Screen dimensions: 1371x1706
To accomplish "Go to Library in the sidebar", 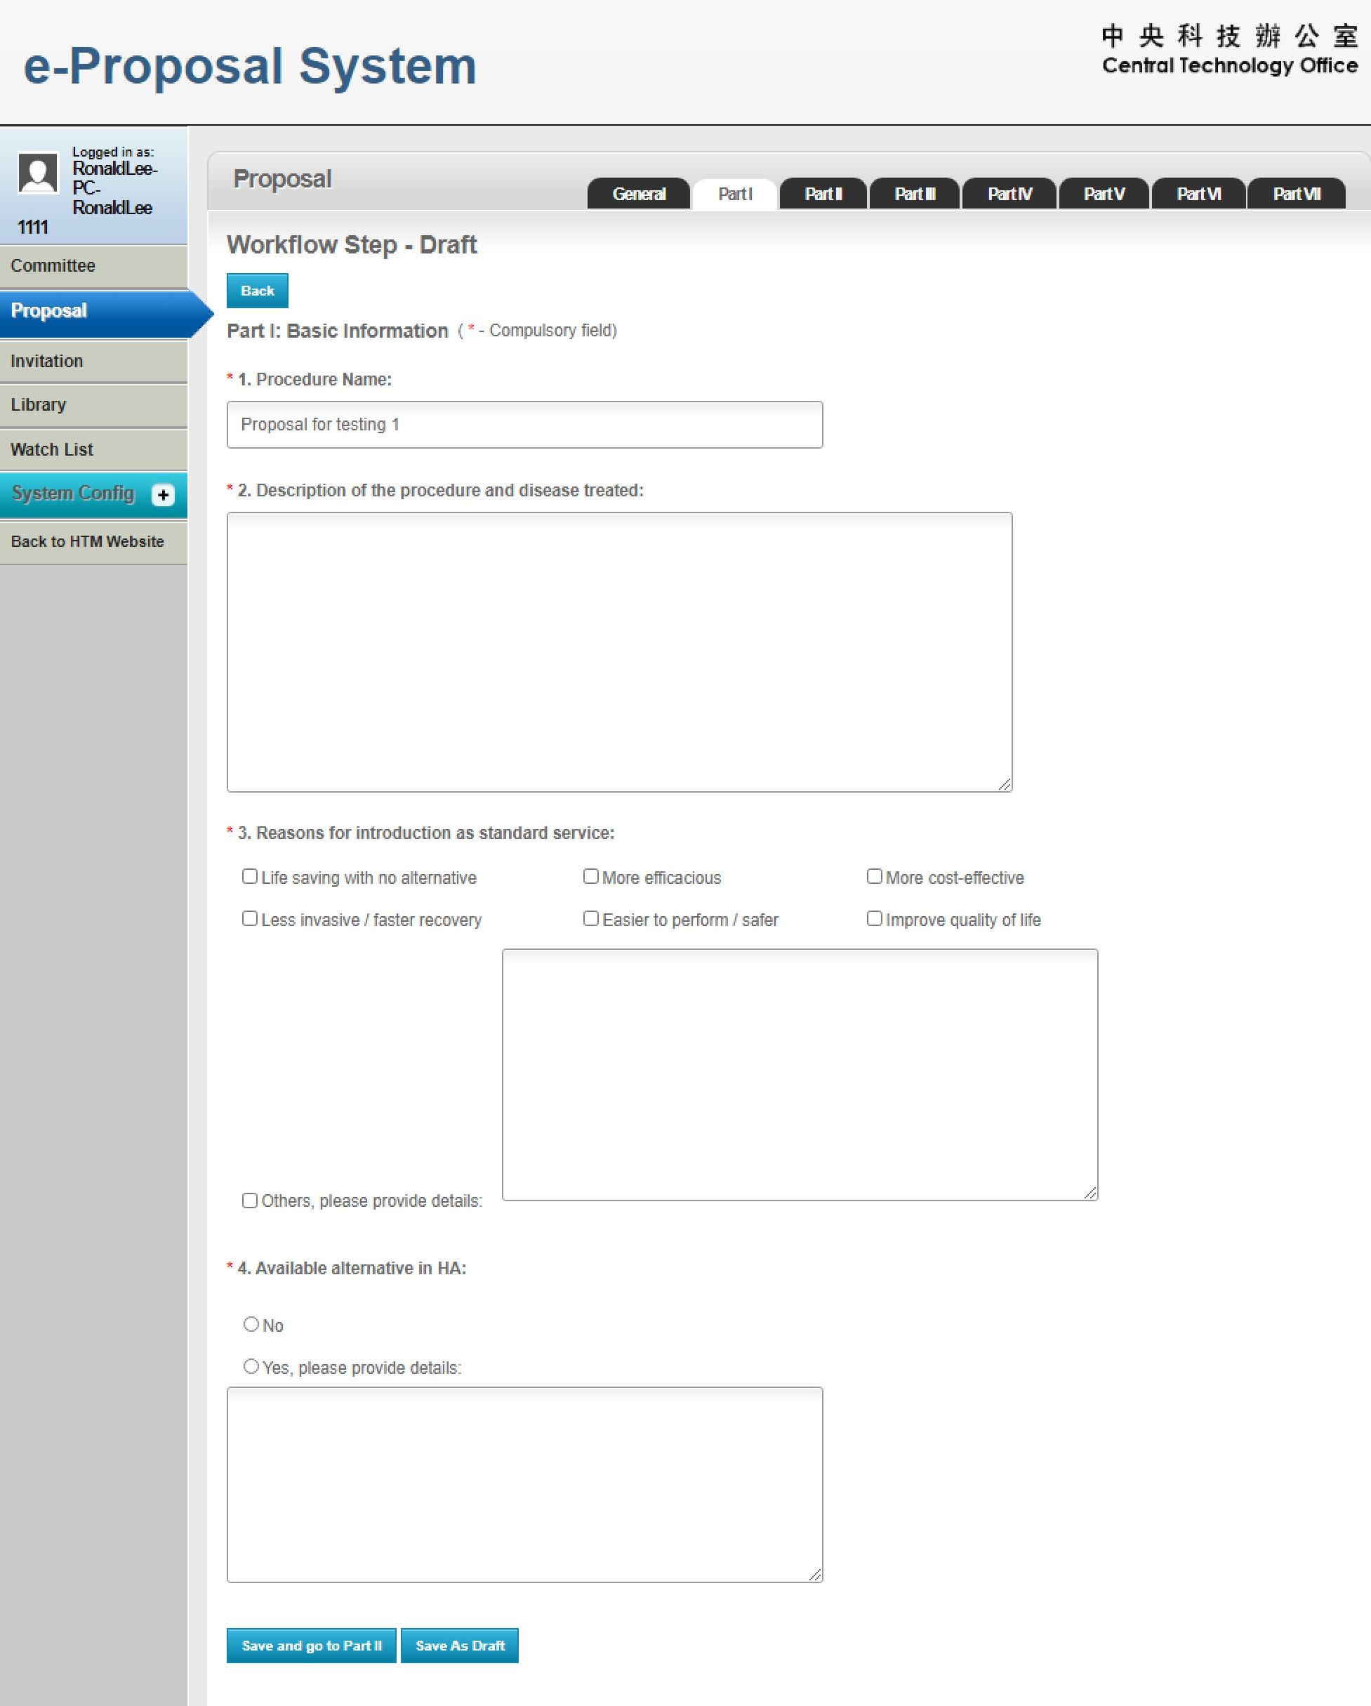I will tap(93, 405).
